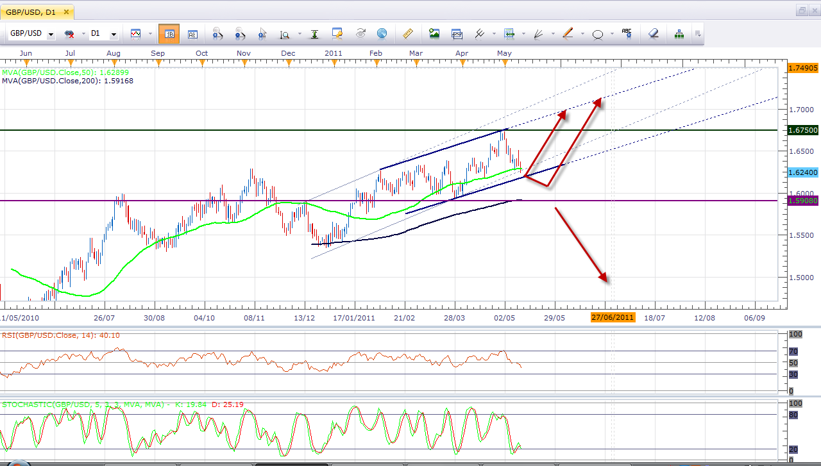The height and width of the screenshot is (466, 821).
Task: Click the RSI indicator label
Action: pyautogui.click(x=60, y=335)
